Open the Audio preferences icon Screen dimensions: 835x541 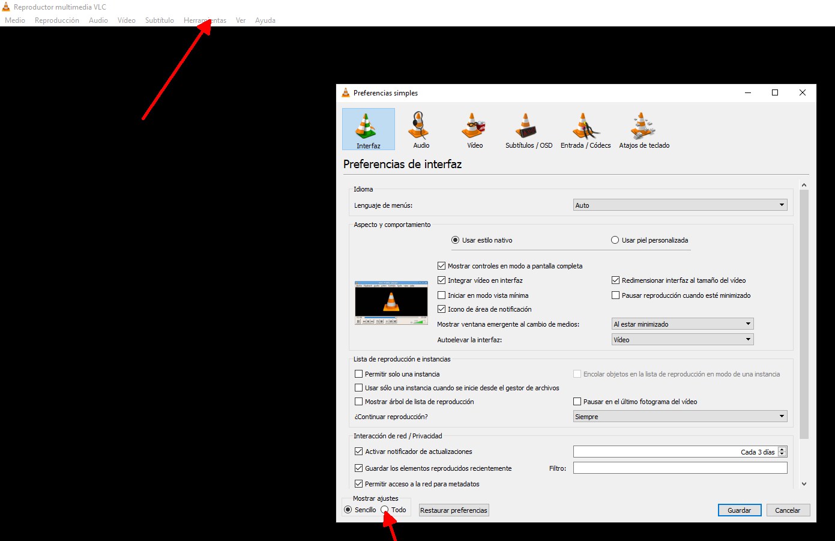point(421,129)
